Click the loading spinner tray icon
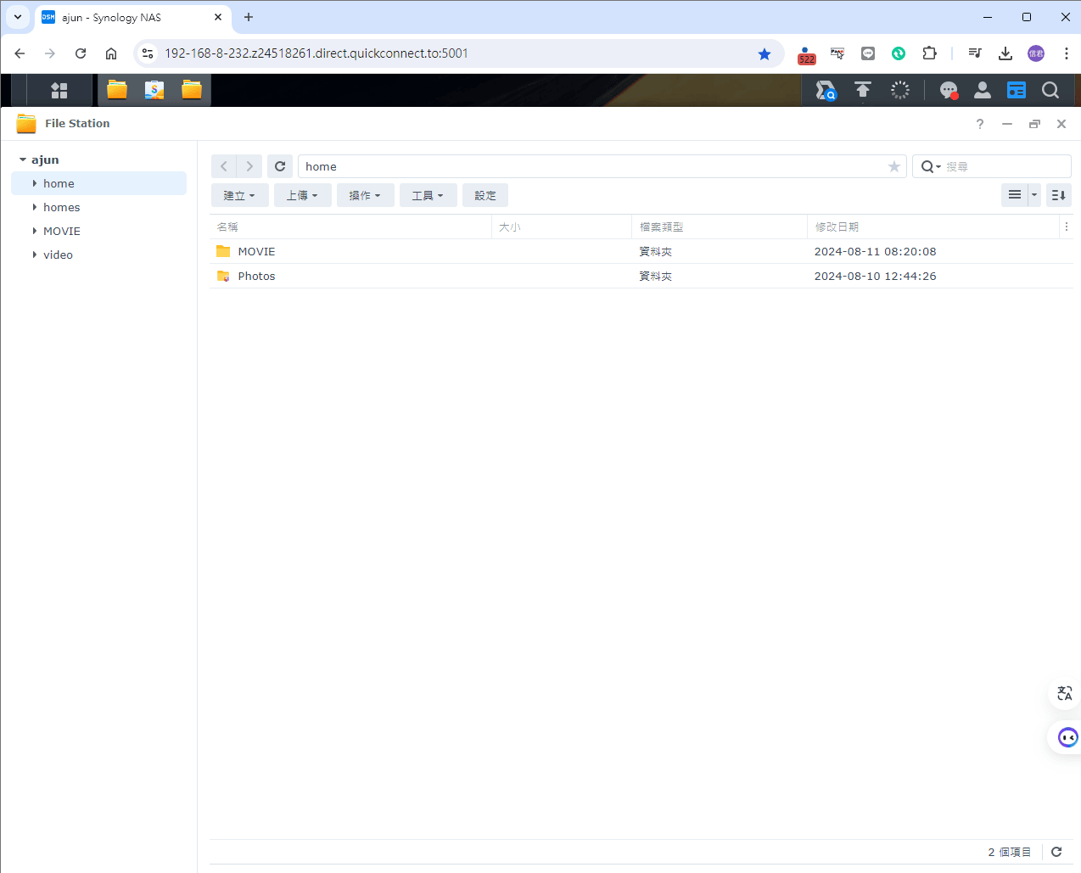The width and height of the screenshot is (1081, 873). pos(900,90)
